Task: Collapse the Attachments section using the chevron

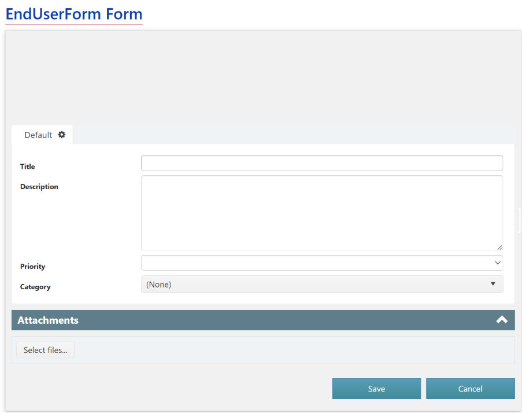Action: pos(501,320)
